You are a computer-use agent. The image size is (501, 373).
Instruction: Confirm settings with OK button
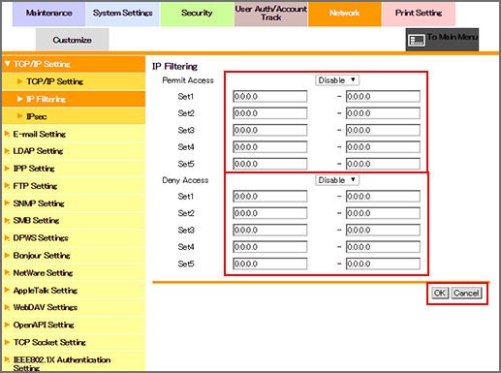click(x=440, y=293)
